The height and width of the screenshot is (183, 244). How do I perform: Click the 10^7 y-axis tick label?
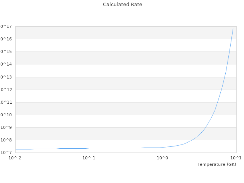coord(6,152)
